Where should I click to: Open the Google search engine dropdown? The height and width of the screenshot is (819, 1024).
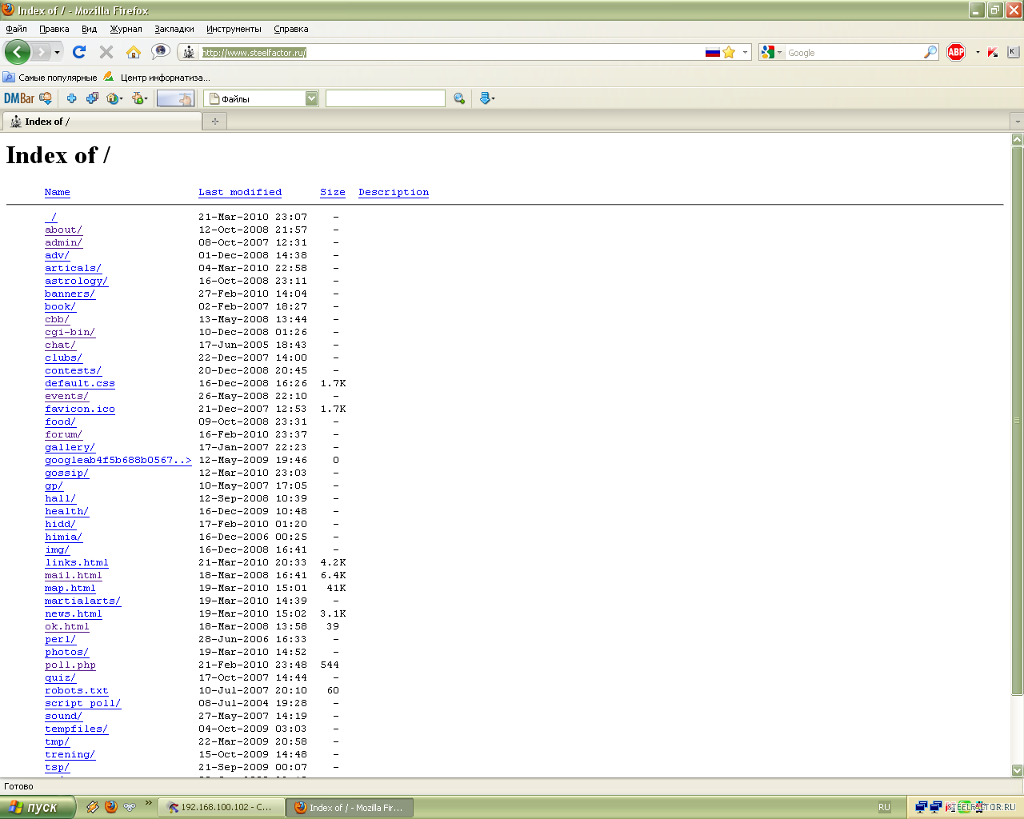[x=770, y=52]
